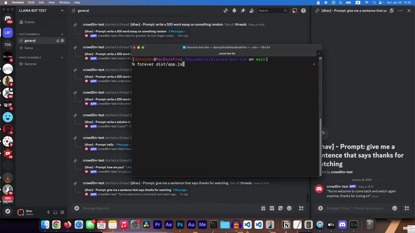Viewport: 415px width, 233px height.
Task: Open '1 Message' link for thanks thread
Action: click(180, 190)
